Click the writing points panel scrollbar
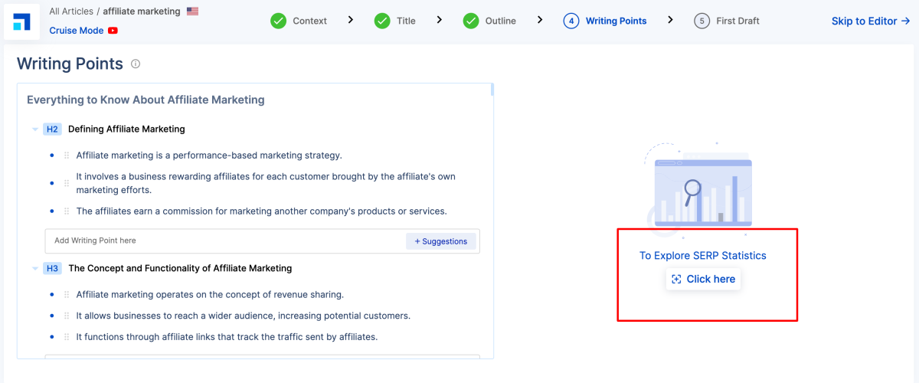This screenshot has height=383, width=919. [492, 90]
